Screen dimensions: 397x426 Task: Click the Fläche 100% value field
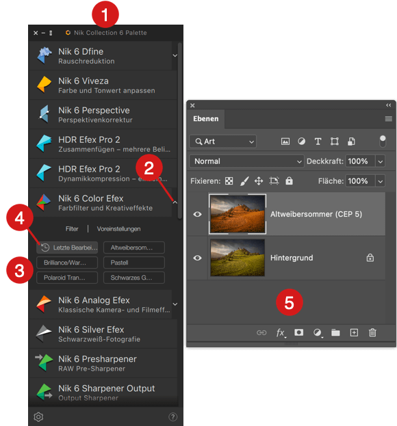point(360,181)
